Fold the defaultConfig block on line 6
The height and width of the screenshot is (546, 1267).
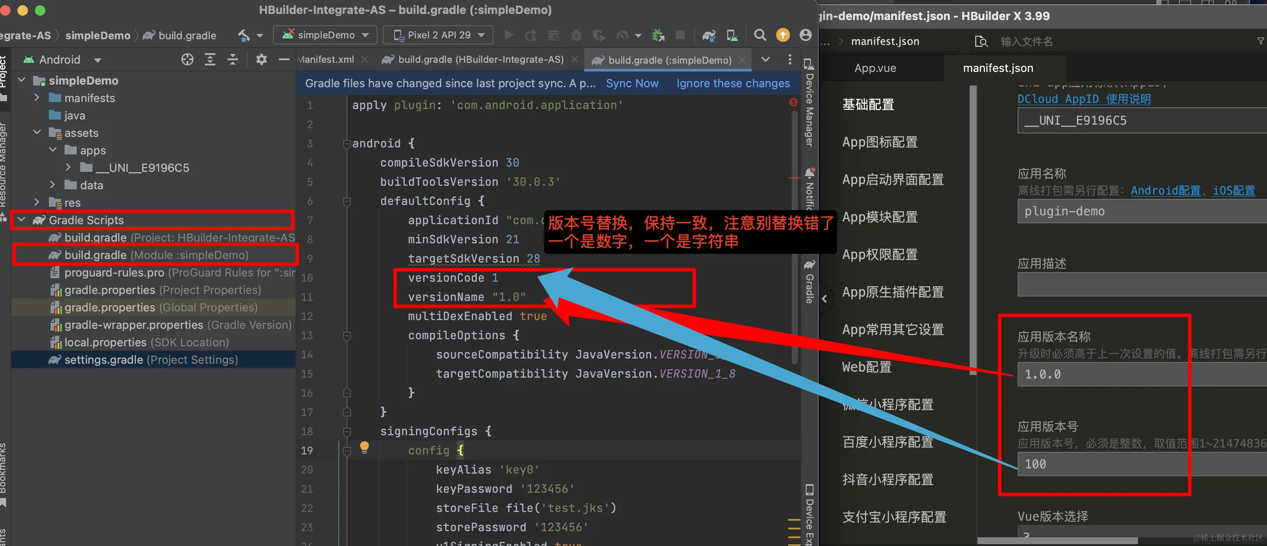[346, 201]
